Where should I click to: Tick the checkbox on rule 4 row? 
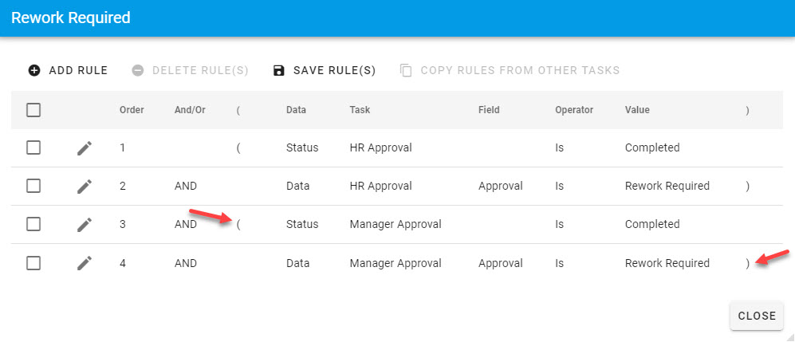[33, 263]
